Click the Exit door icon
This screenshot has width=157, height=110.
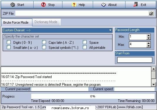click(x=135, y=4)
